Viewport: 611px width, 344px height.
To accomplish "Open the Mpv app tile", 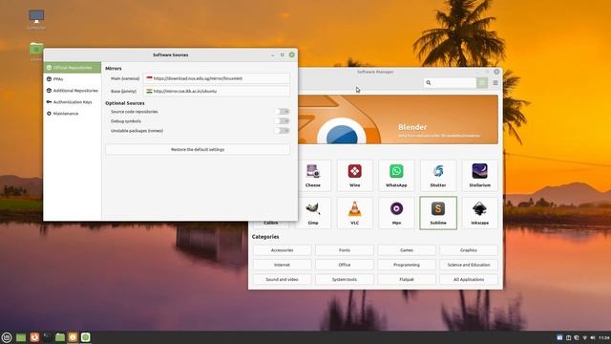I will coord(396,213).
